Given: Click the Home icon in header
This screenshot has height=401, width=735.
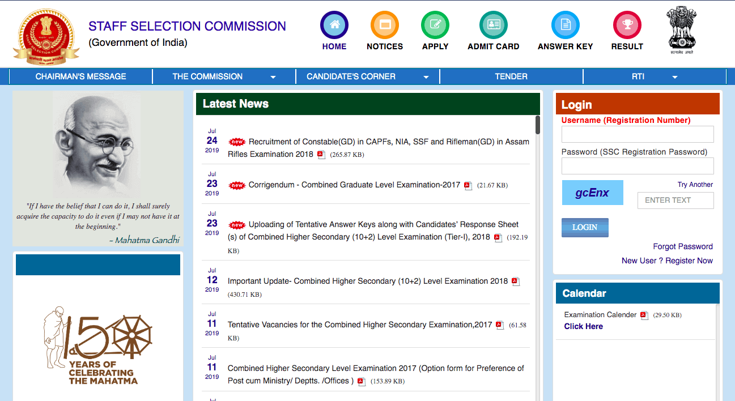Looking at the screenshot, I should pos(334,25).
